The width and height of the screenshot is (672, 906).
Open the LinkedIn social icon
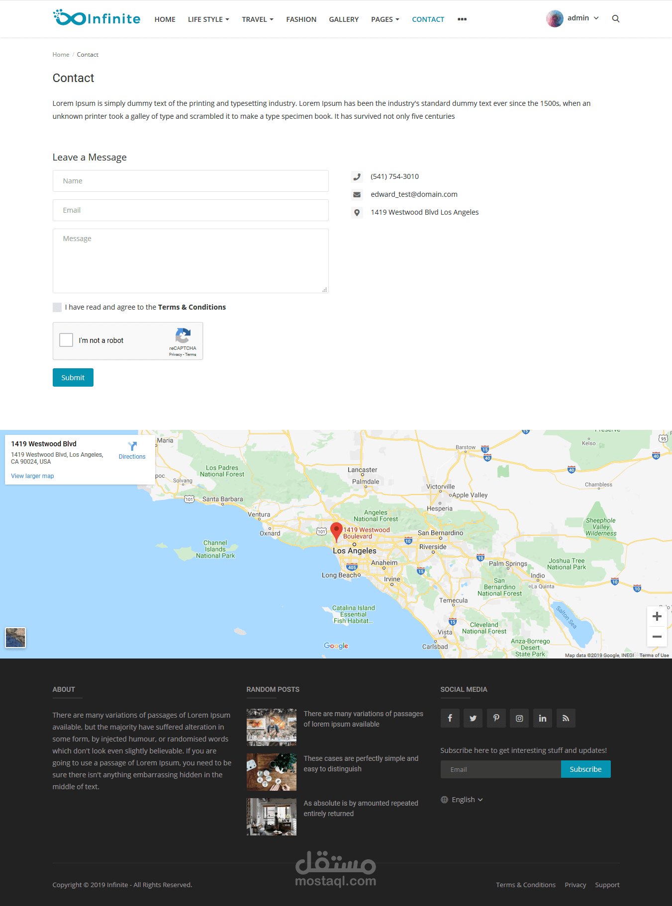543,718
